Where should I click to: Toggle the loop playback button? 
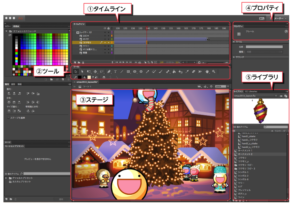click(140, 62)
